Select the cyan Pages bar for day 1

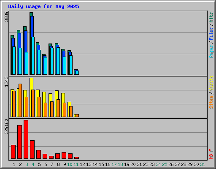coord(14,60)
